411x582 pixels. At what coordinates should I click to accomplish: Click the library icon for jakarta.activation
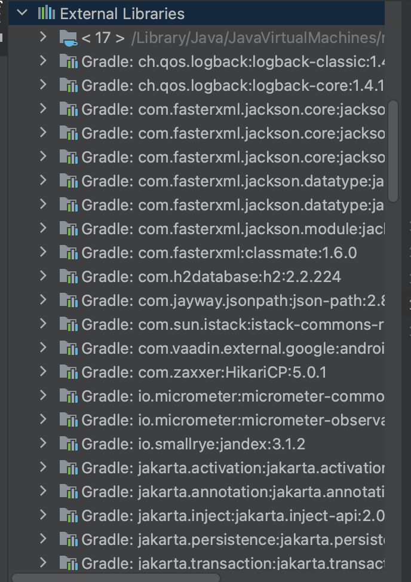[69, 468]
